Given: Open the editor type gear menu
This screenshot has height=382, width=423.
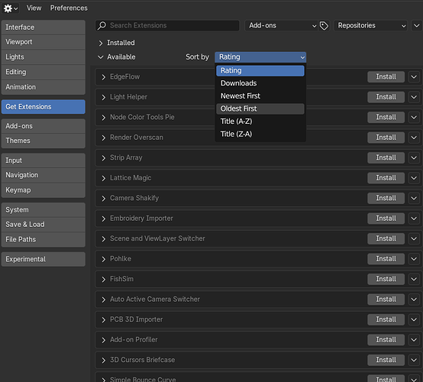Looking at the screenshot, I should [10, 8].
